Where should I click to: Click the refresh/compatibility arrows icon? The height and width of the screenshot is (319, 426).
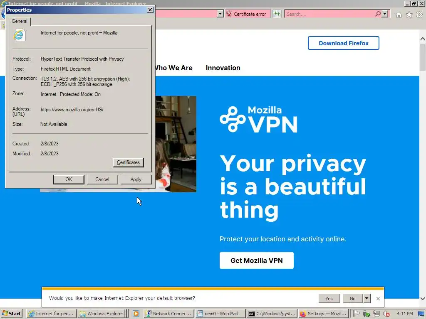(277, 14)
